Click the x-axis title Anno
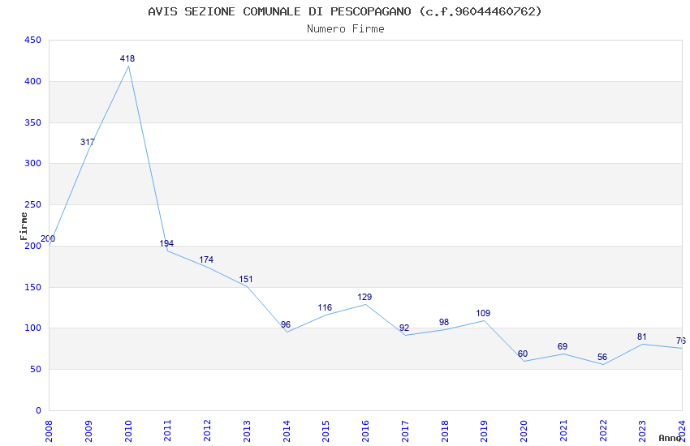This screenshot has height=446, width=690. coord(670,438)
